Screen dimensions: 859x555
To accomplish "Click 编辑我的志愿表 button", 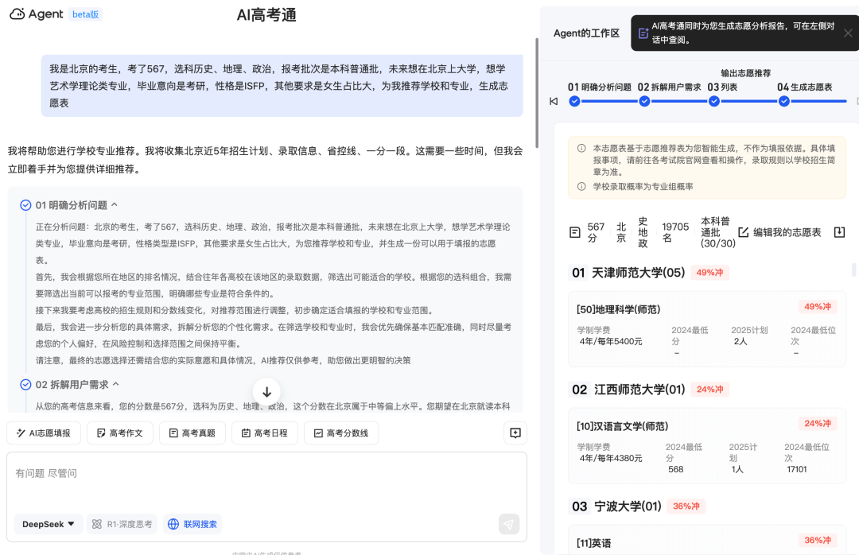I will pos(779,232).
